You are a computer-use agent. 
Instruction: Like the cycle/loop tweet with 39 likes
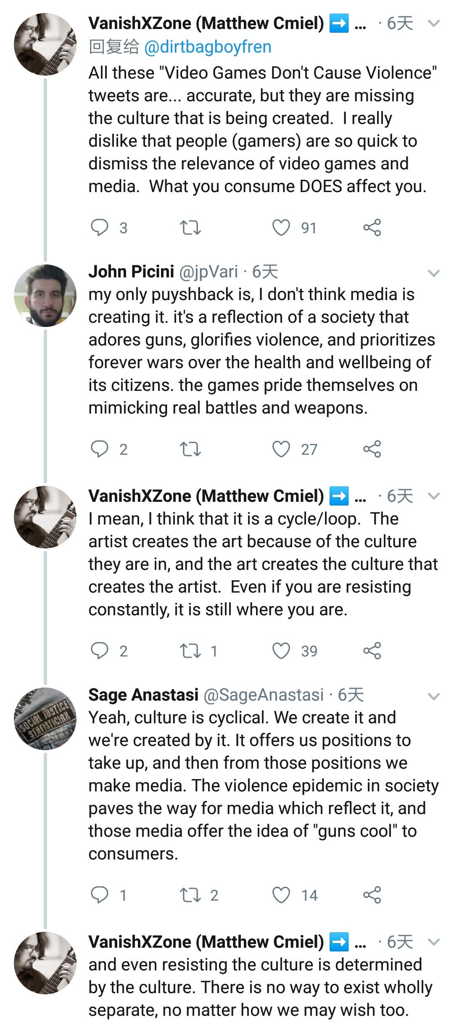click(x=281, y=651)
